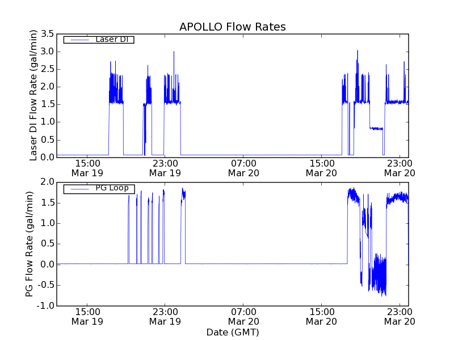Click the Laser DI plateau near 0.8 gal/min

pos(376,128)
